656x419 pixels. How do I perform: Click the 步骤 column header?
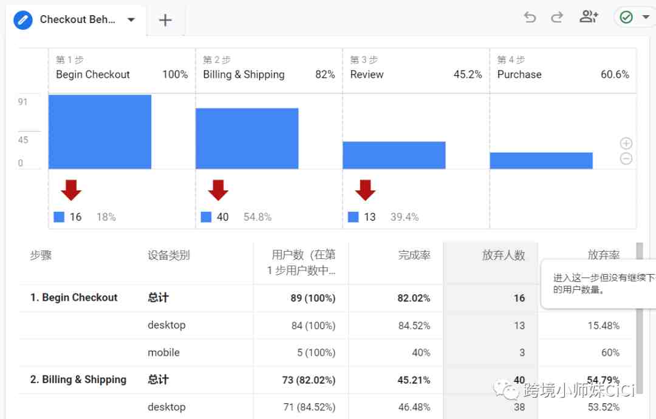[41, 255]
